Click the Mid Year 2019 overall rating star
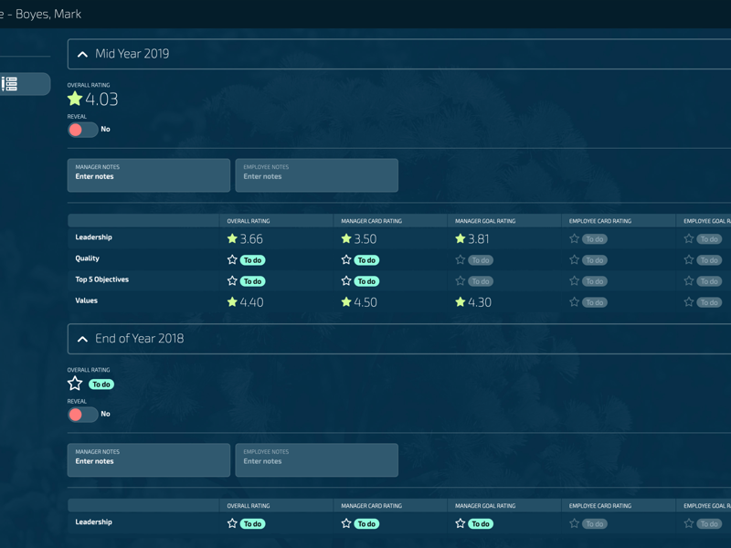The width and height of the screenshot is (731, 548). [x=75, y=99]
